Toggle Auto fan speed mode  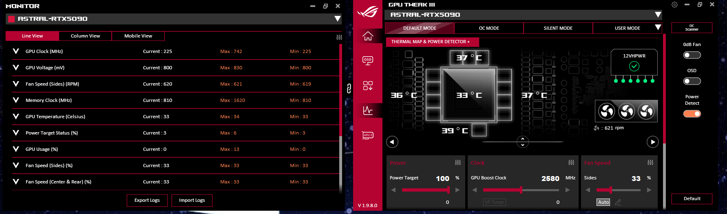click(603, 202)
